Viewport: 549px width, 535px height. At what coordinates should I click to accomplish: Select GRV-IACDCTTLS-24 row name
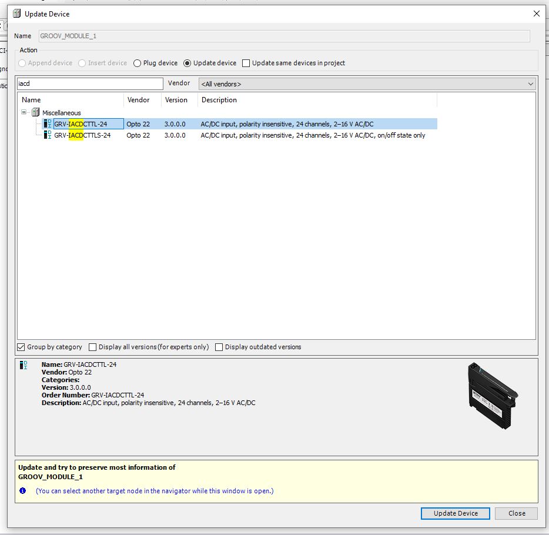coord(83,135)
